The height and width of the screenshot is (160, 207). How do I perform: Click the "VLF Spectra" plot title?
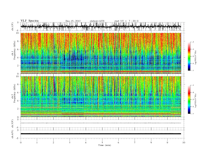(30, 21)
